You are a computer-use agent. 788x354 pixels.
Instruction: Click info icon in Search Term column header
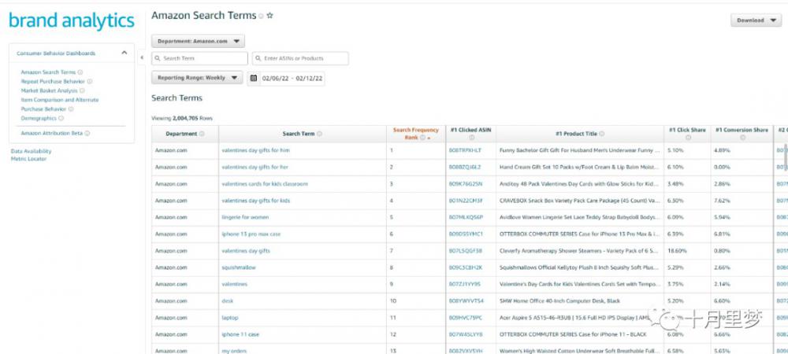[x=319, y=134]
